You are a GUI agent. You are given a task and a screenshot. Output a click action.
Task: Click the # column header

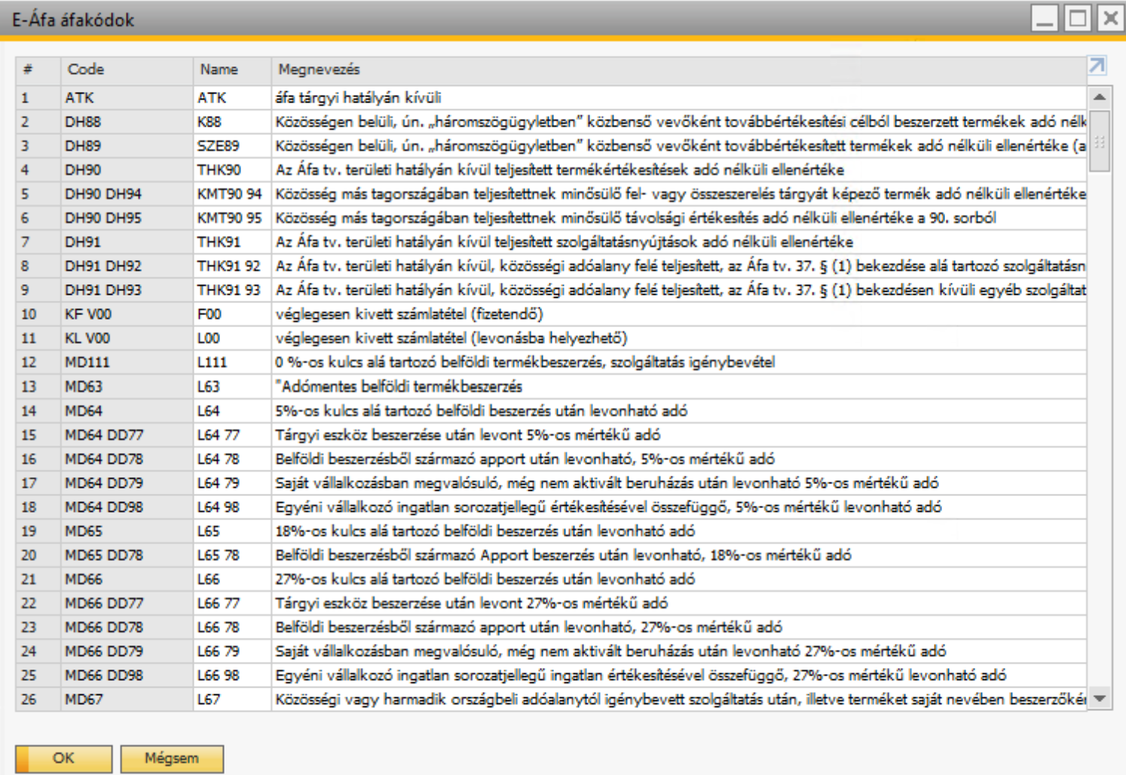click(38, 69)
